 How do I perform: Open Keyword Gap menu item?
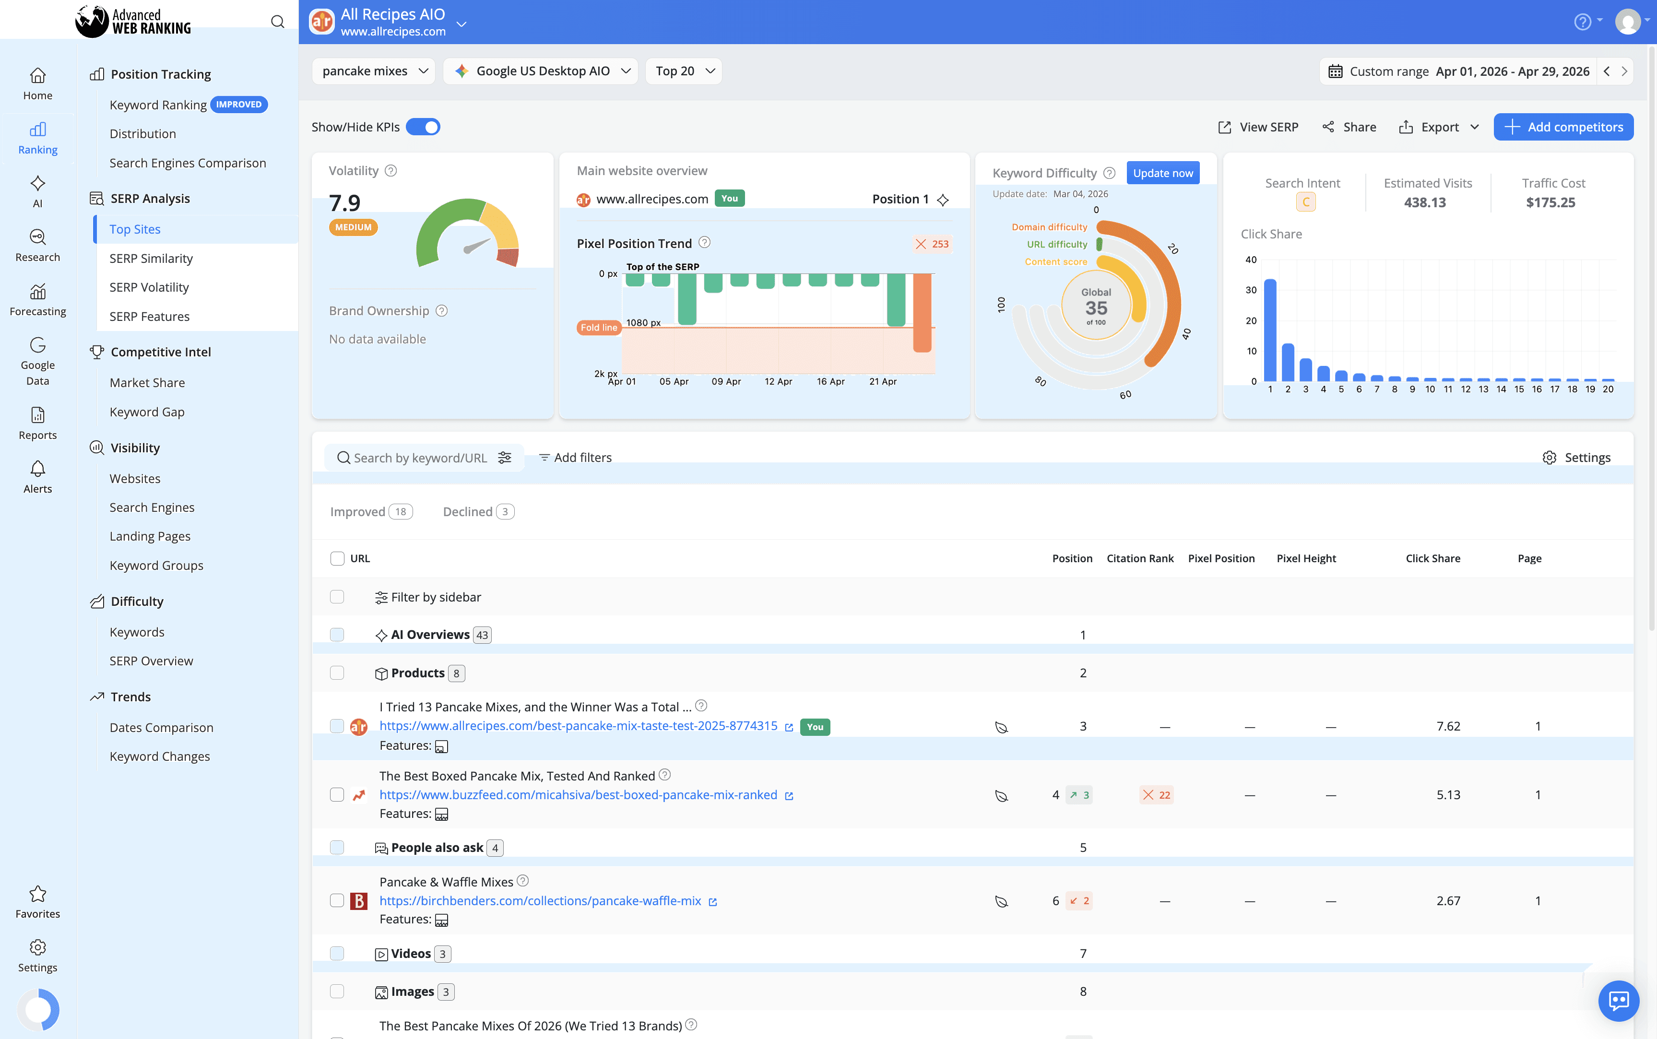point(147,412)
